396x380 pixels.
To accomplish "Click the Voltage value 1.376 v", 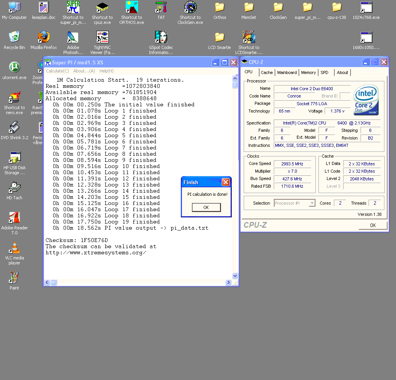I will tap(337, 111).
